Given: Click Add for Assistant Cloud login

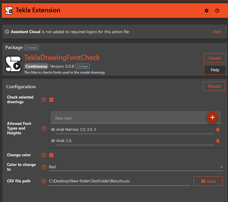Looking at the screenshot, I should [217, 32].
